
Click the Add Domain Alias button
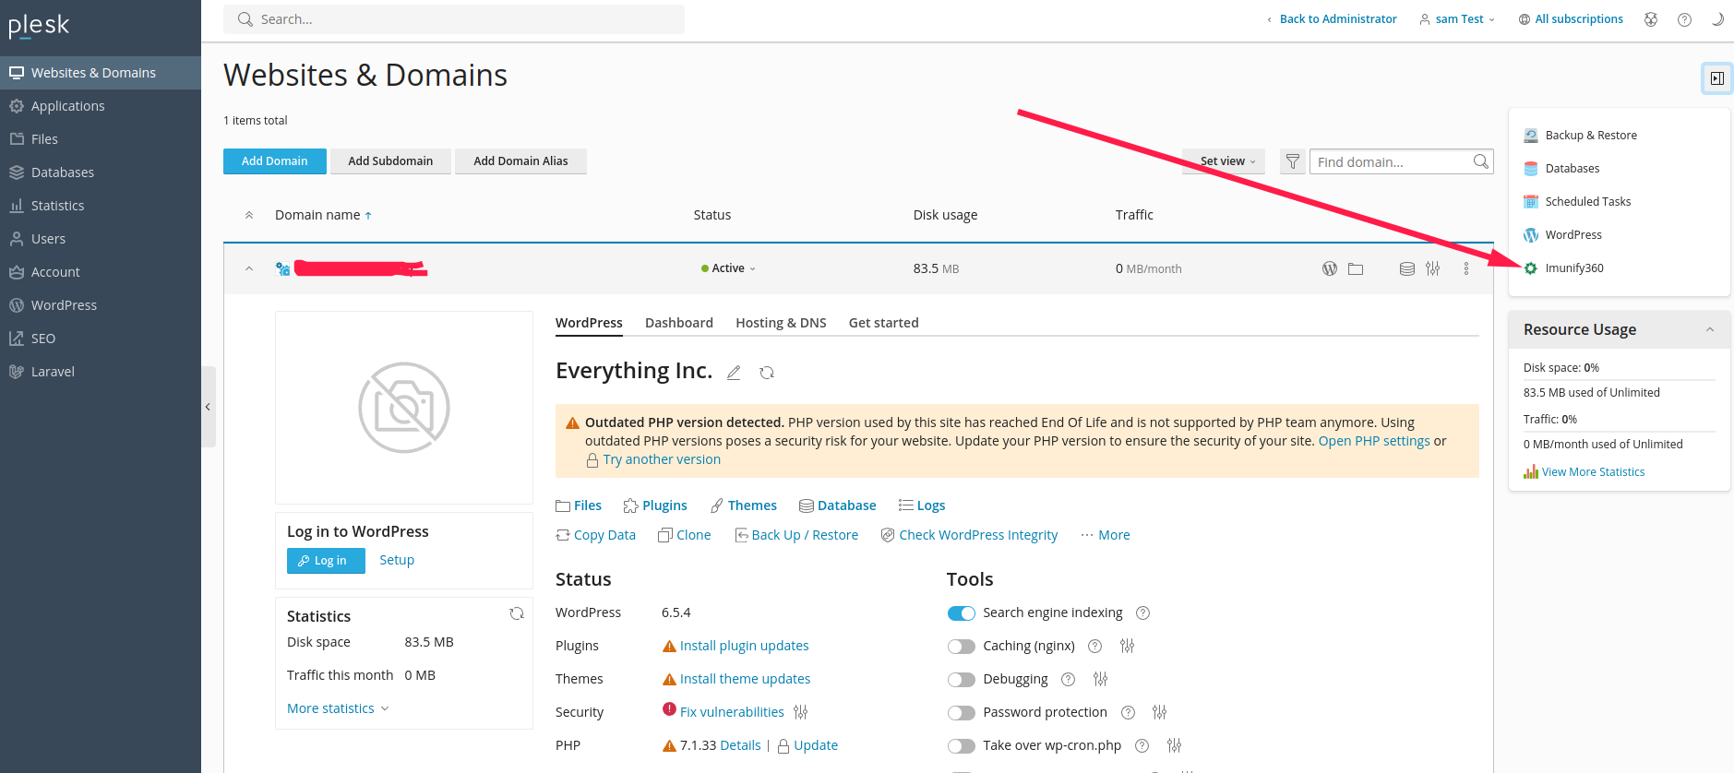520,161
